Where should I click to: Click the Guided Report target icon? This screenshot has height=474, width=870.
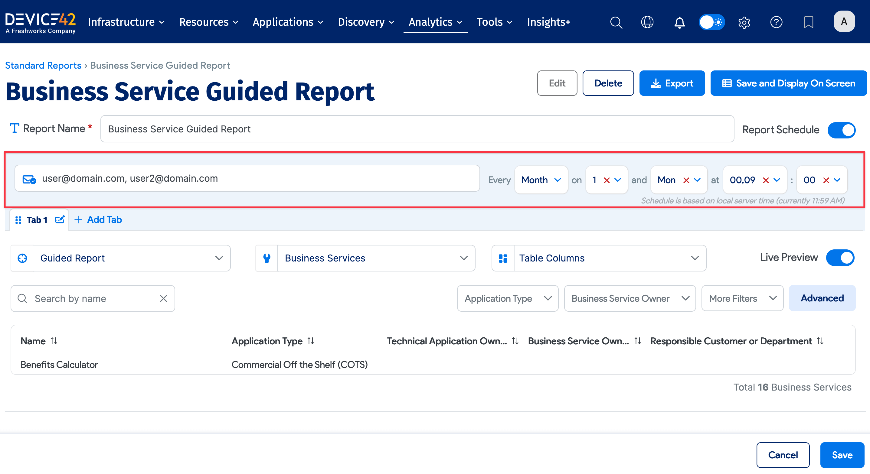pos(22,258)
